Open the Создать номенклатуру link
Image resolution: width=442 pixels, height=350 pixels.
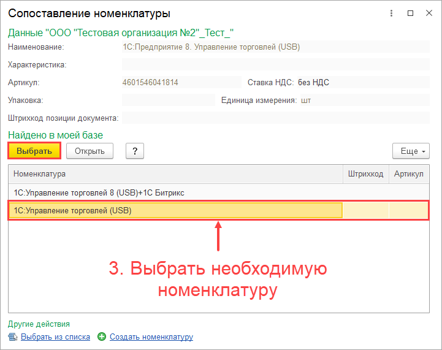click(x=151, y=337)
